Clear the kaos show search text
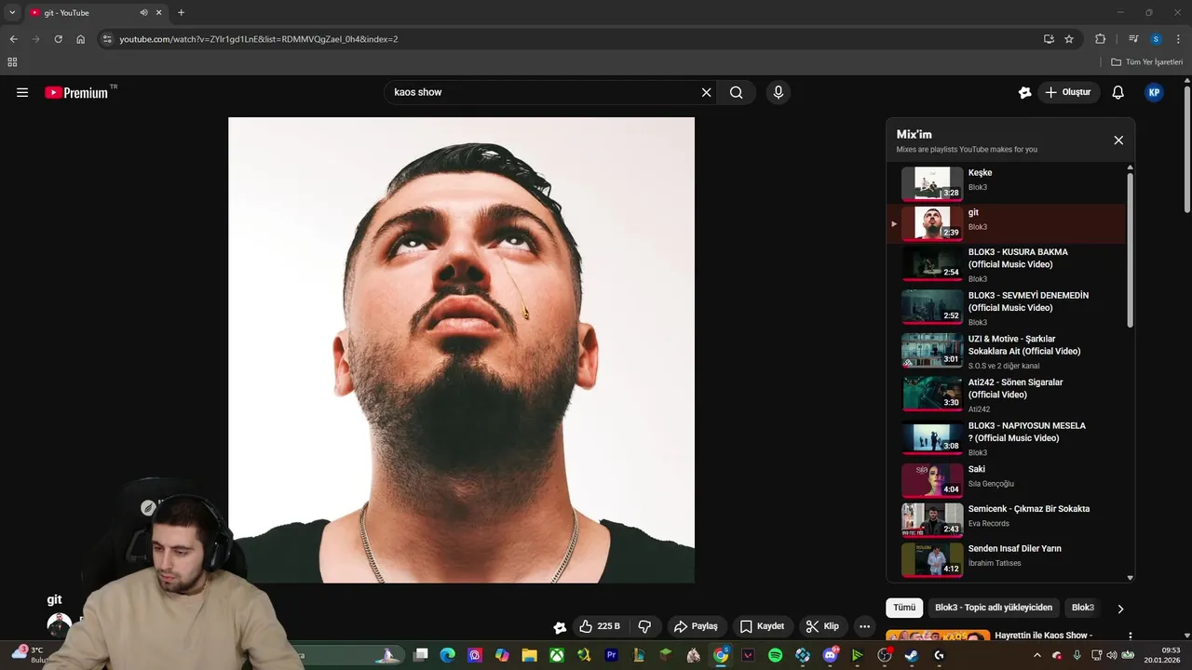The height and width of the screenshot is (670, 1192). point(706,92)
